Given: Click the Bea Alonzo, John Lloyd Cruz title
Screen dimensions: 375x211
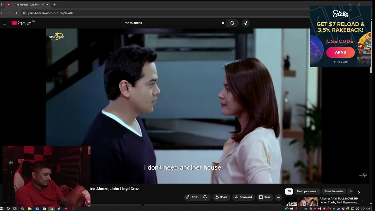Looking at the screenshot, I should click(x=114, y=189).
